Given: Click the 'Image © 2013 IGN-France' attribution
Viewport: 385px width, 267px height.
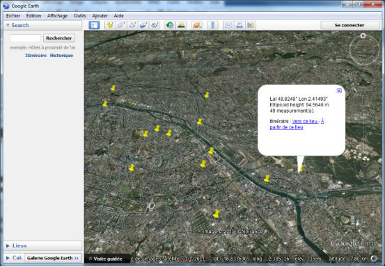Looking at the screenshot, I should tap(233, 232).
